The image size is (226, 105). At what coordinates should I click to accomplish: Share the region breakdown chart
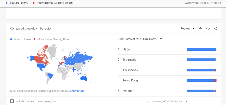click(215, 29)
